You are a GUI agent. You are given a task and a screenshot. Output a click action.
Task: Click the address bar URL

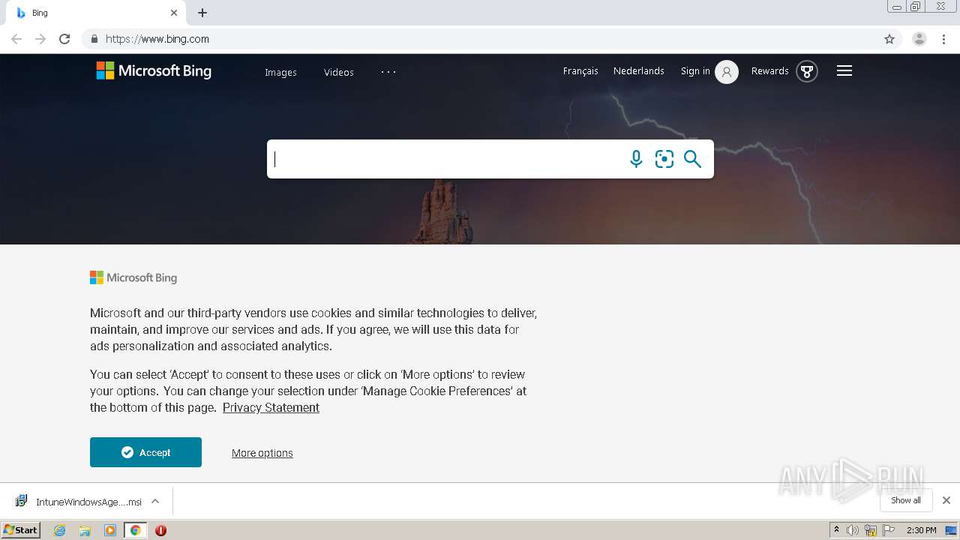pos(157,39)
